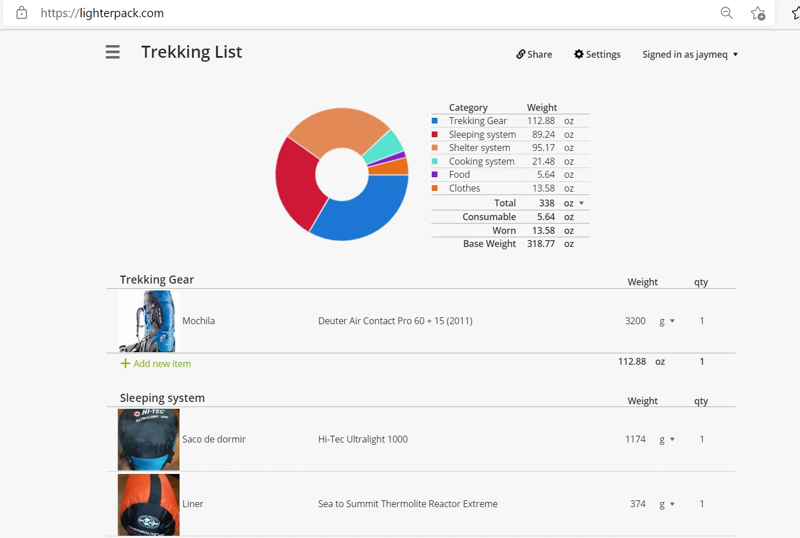The width and height of the screenshot is (800, 538).
Task: Click the site lock icon in address bar
Action: pos(22,13)
